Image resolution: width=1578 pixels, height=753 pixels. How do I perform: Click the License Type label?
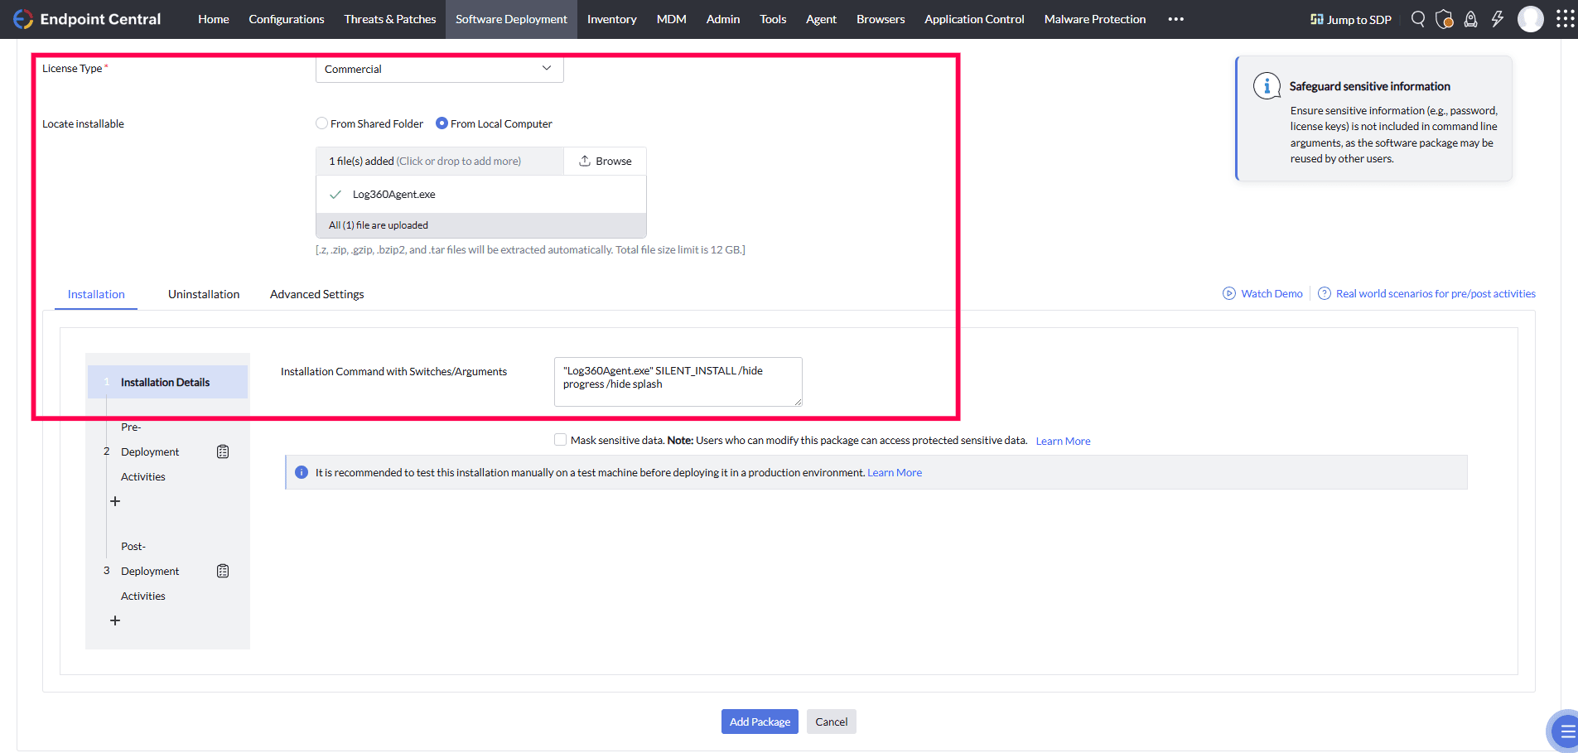(72, 68)
